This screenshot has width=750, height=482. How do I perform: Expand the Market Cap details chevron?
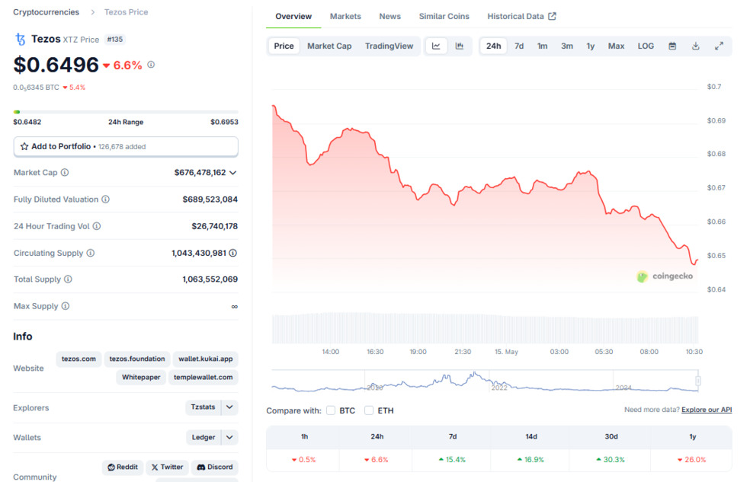point(233,172)
